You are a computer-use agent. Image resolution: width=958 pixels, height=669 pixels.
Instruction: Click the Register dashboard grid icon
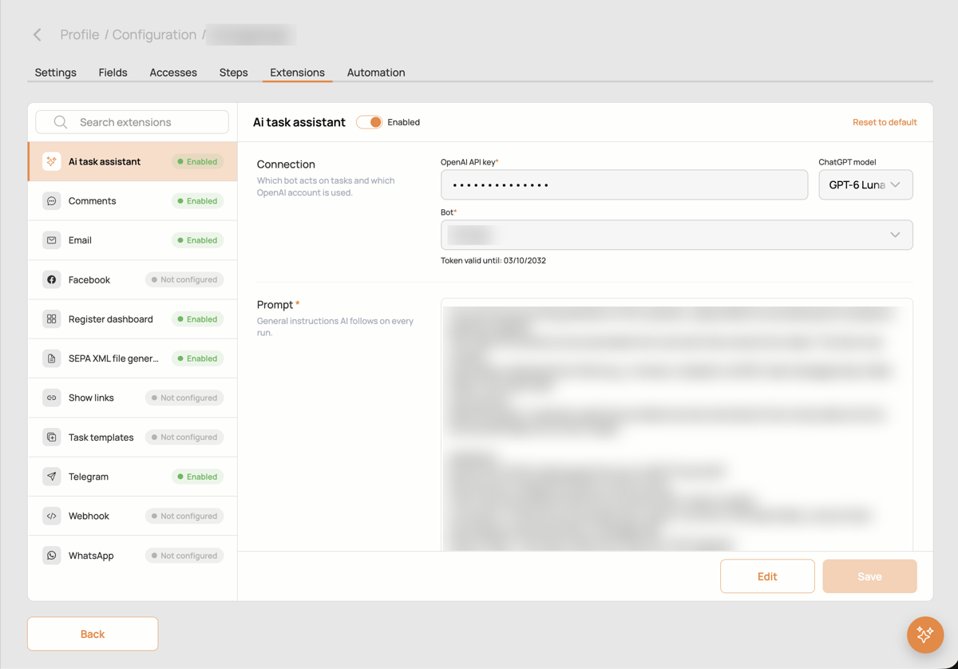coord(52,319)
